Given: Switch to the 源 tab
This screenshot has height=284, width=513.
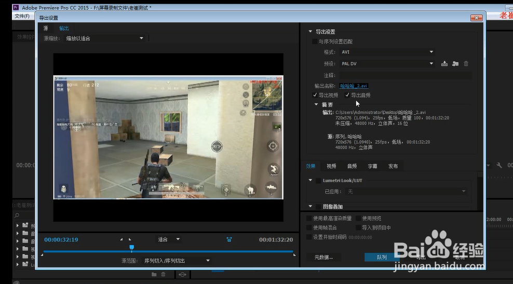Looking at the screenshot, I should [46, 28].
